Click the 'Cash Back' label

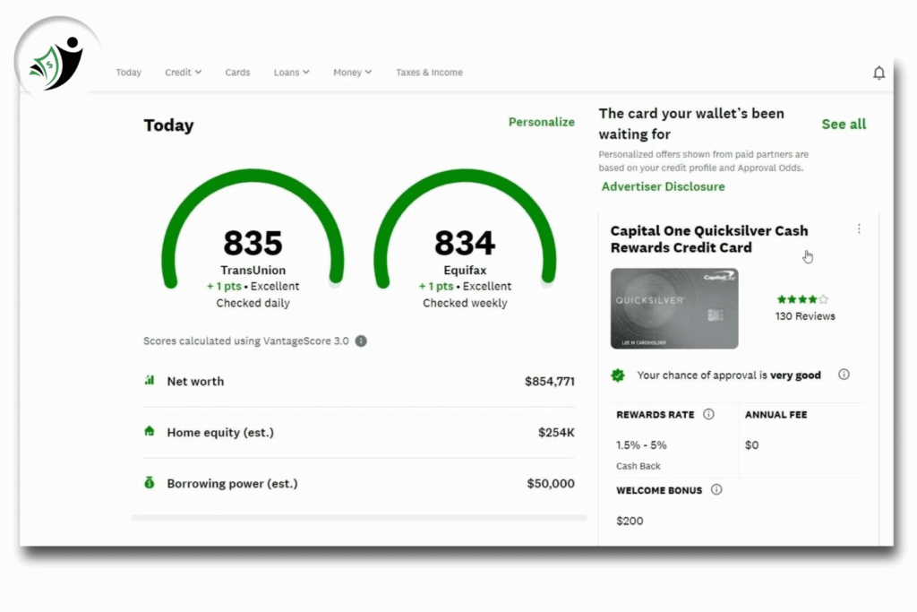pyautogui.click(x=638, y=466)
